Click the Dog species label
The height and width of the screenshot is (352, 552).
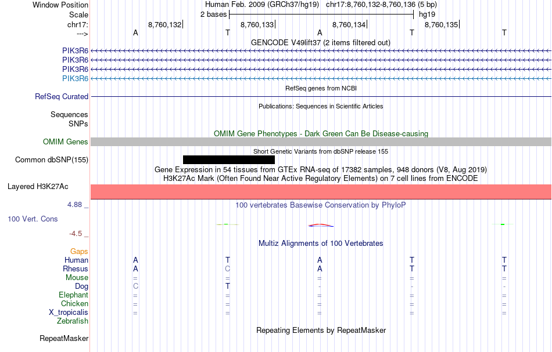tap(81, 286)
